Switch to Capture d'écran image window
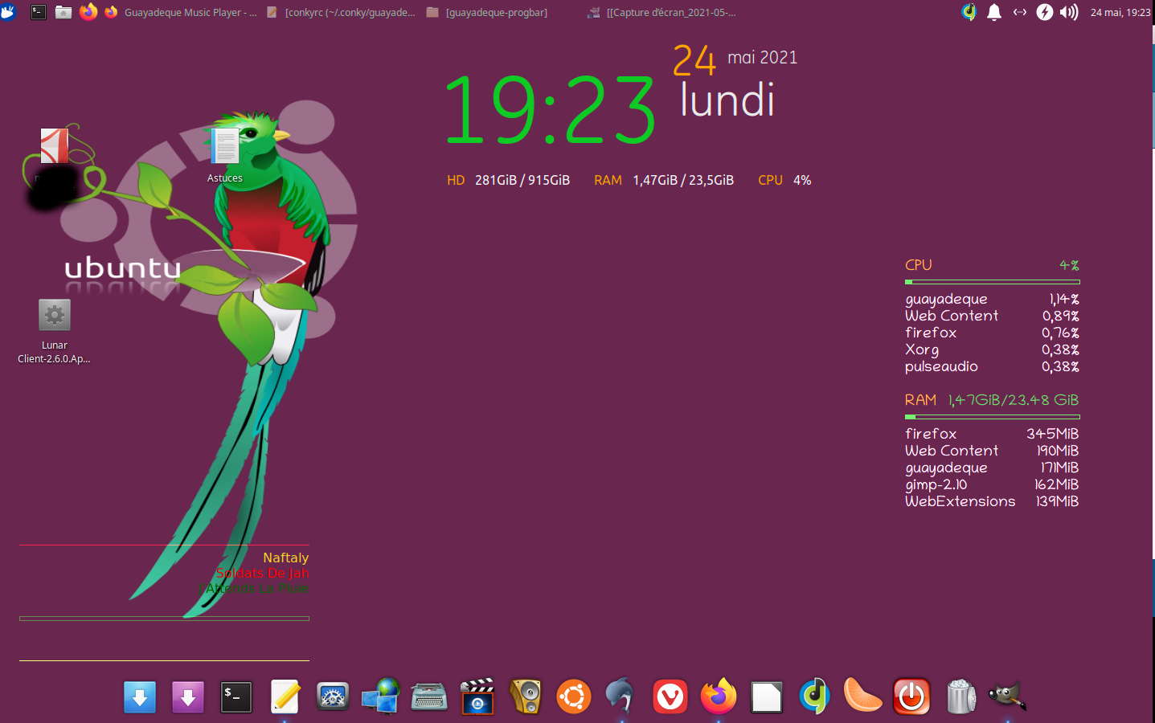This screenshot has height=723, width=1155. click(x=661, y=12)
